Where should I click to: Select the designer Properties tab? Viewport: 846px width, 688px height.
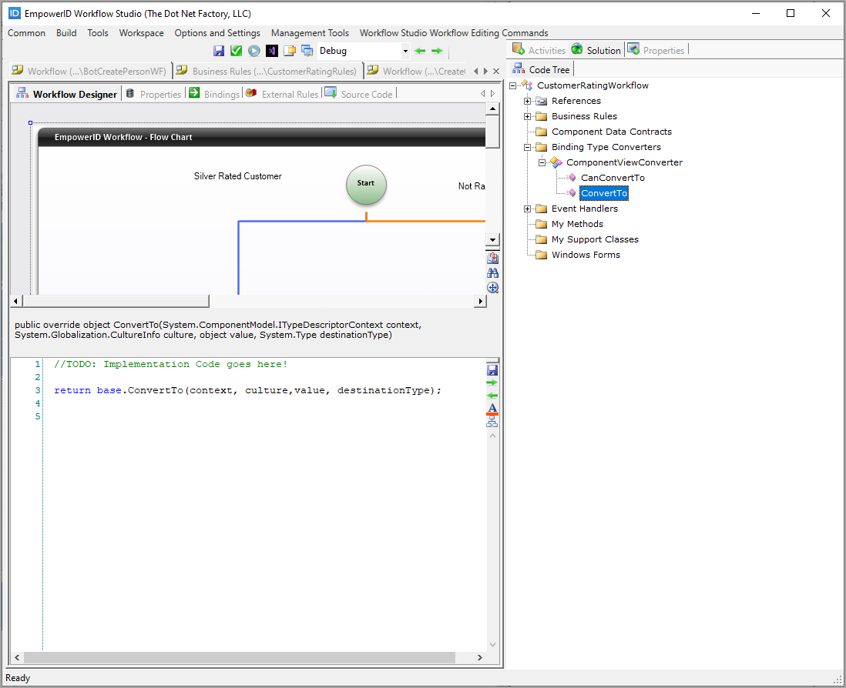click(153, 95)
